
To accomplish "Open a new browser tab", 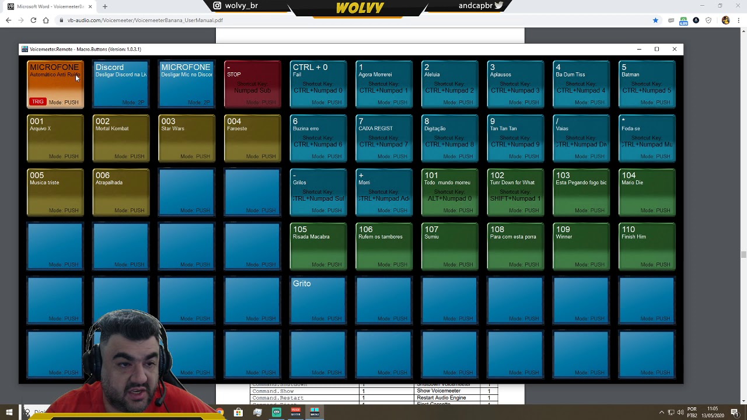I will click(105, 6).
